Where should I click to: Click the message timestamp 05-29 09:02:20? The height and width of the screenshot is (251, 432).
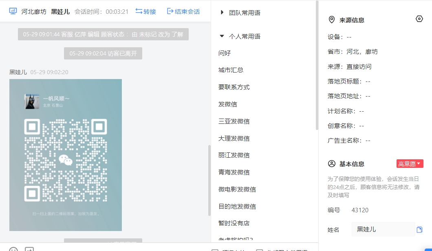(x=49, y=72)
